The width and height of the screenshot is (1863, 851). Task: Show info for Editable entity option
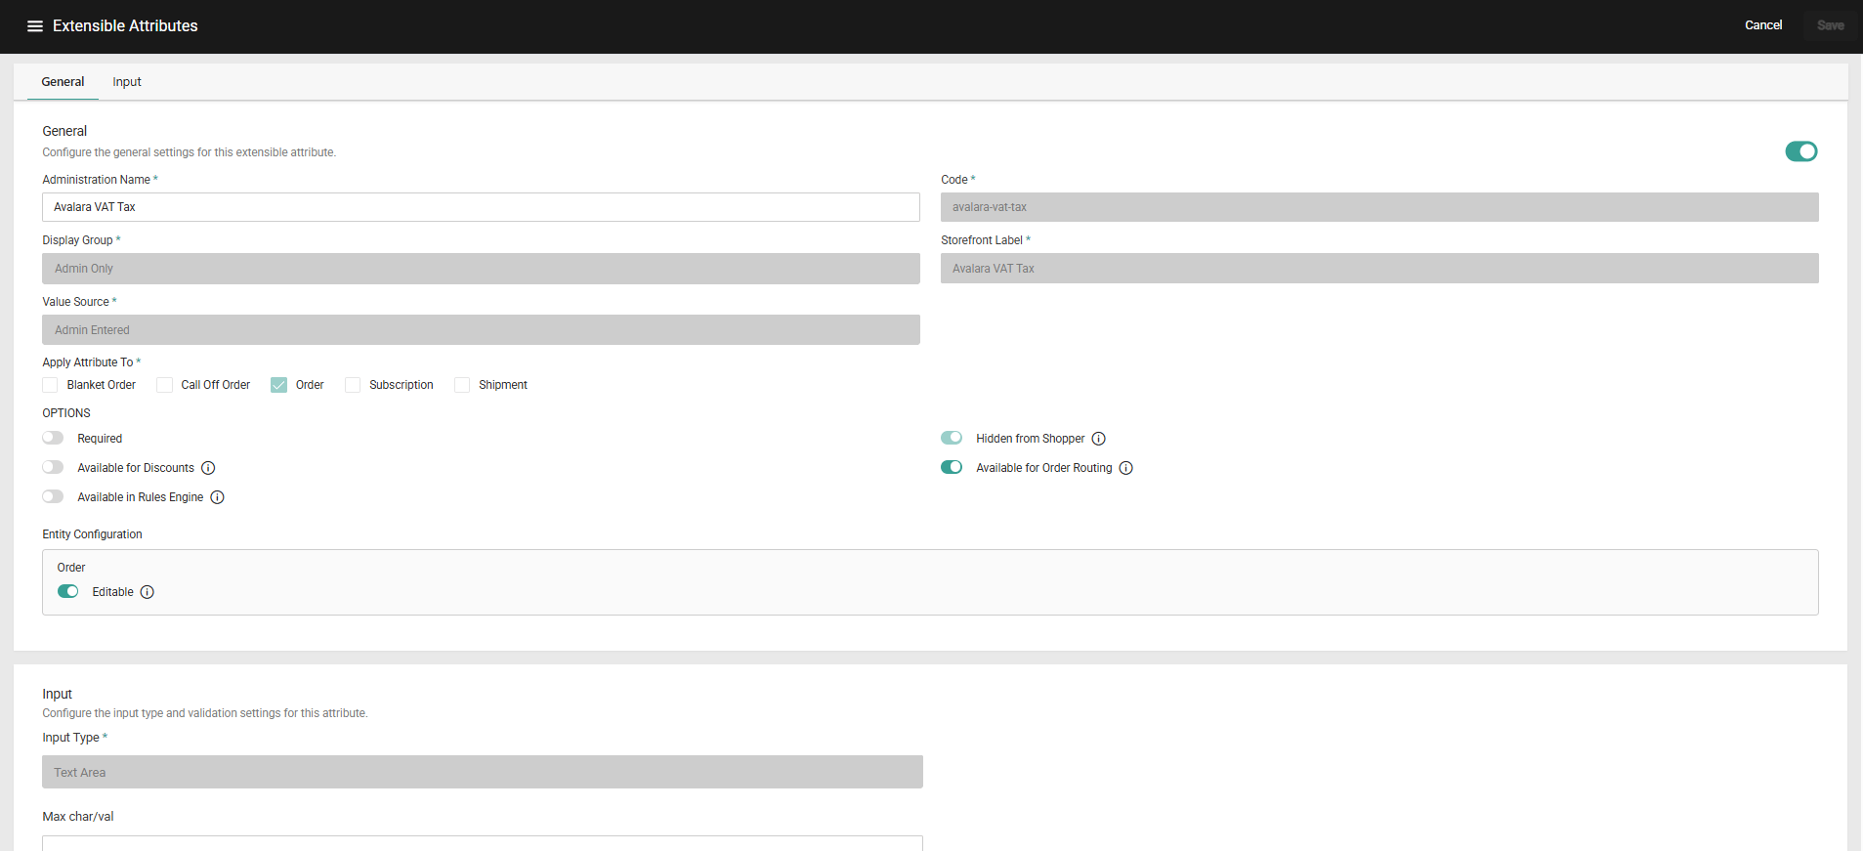(x=147, y=592)
